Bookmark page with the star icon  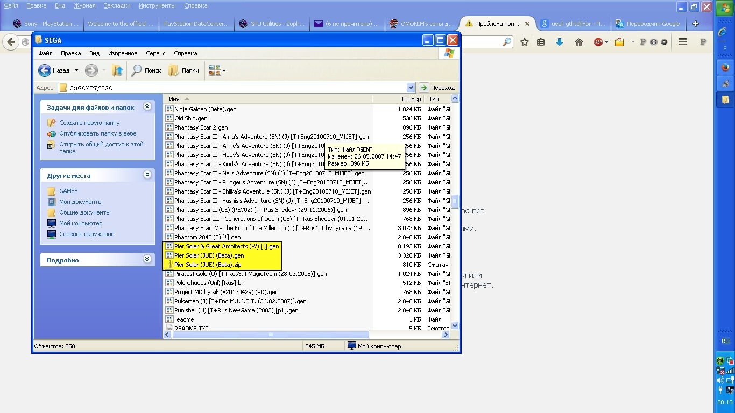(x=525, y=42)
